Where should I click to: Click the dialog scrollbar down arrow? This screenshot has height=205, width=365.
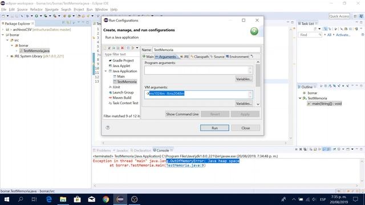(x=258, y=104)
